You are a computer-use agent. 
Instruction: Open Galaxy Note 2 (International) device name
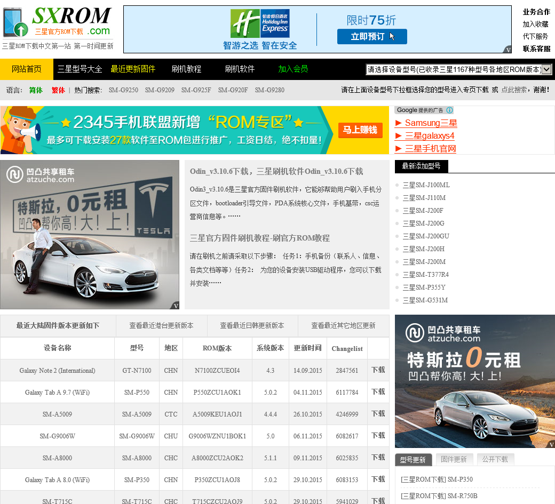pos(57,371)
